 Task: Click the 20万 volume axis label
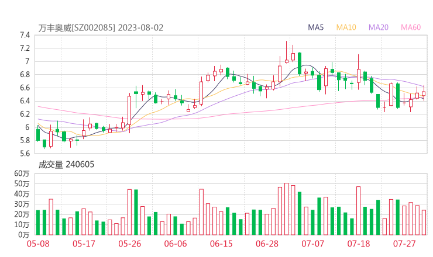(22, 214)
